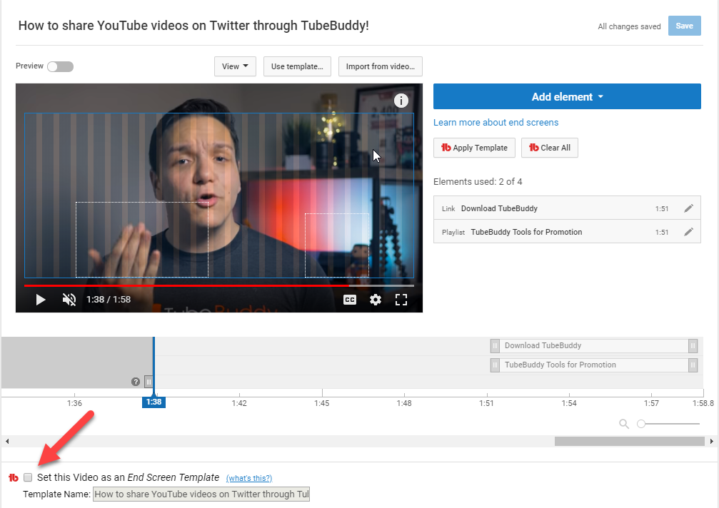Enter fullscreen with the fullscreen icon
This screenshot has width=719, height=508.
[401, 300]
